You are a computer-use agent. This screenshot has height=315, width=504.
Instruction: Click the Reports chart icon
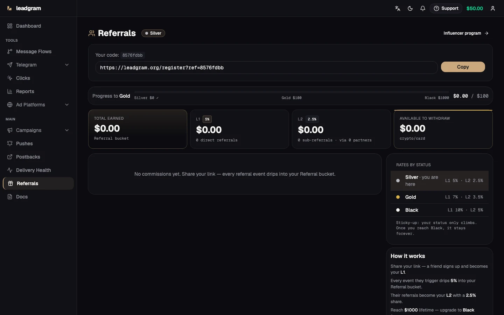click(x=10, y=91)
